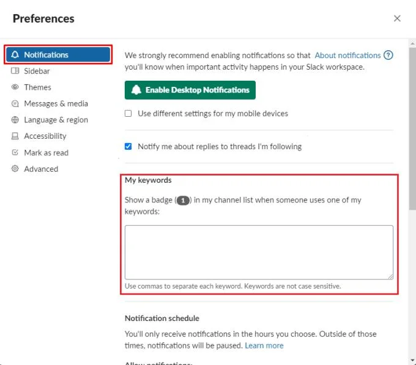The width and height of the screenshot is (416, 365).
Task: Focus the My keywords text area
Action: pos(259,253)
